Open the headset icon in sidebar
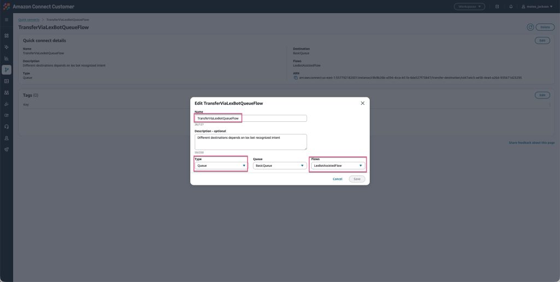 (7, 127)
